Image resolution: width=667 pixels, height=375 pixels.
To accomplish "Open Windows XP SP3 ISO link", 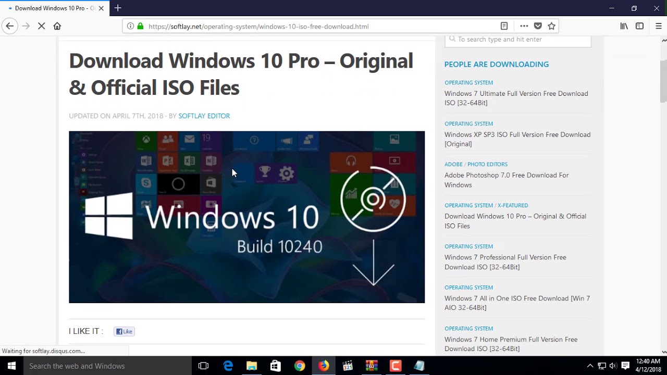I will 517,139.
